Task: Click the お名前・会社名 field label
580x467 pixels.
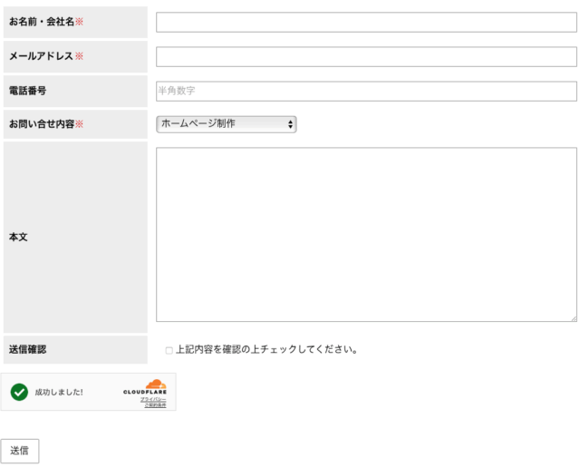Action: [x=42, y=22]
